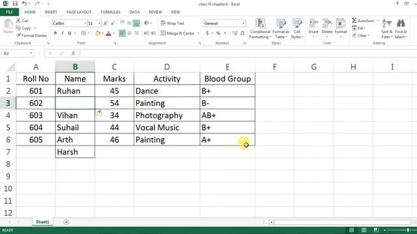Screen dimensions: 417x234
Task: Click the Format cells icon
Action: coord(340,23)
